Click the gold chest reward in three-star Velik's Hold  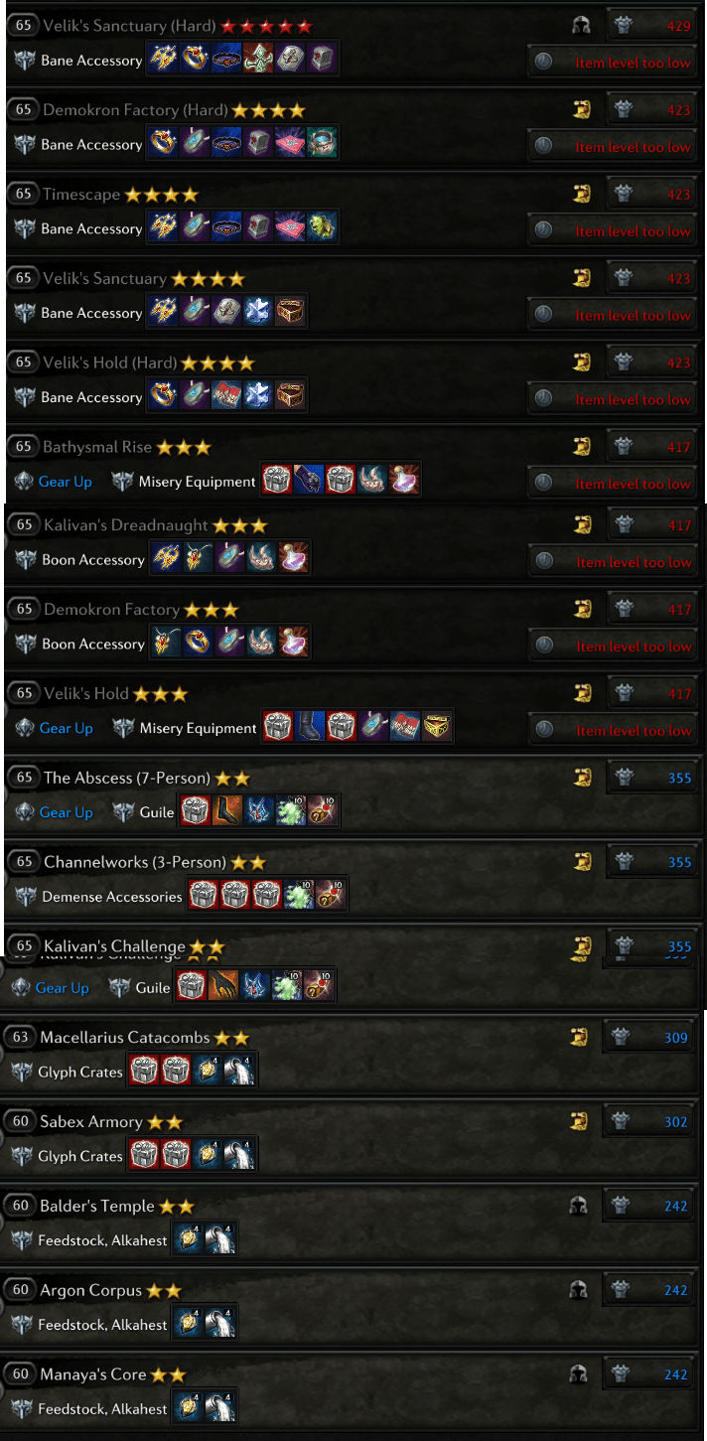[437, 728]
